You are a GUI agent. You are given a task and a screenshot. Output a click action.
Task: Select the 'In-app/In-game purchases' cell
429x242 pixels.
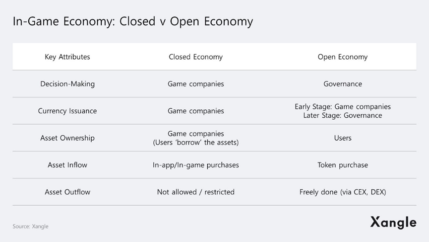[195, 165]
